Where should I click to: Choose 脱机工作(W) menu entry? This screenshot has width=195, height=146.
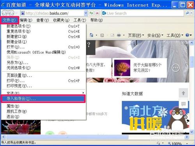(44, 111)
